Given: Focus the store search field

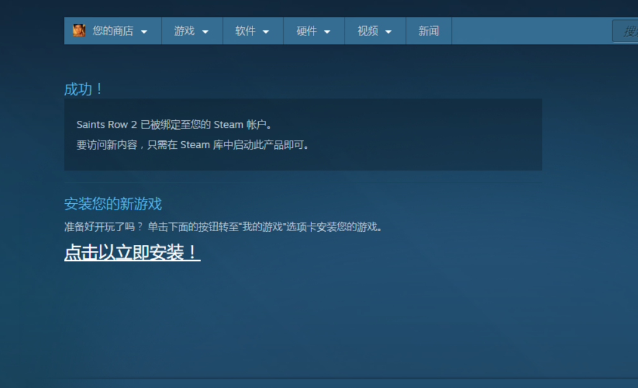Looking at the screenshot, I should tap(626, 31).
